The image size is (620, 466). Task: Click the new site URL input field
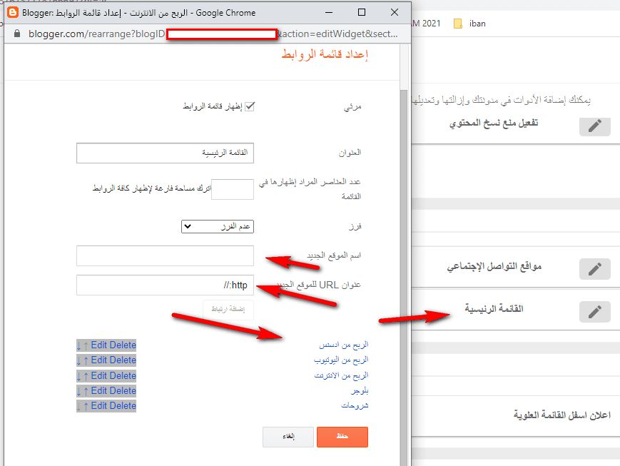(x=165, y=285)
